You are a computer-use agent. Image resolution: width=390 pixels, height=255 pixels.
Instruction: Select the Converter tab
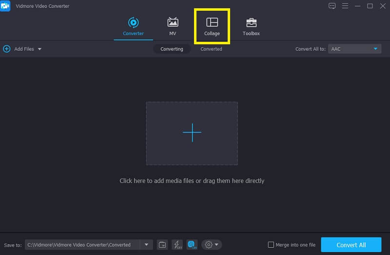tap(133, 26)
